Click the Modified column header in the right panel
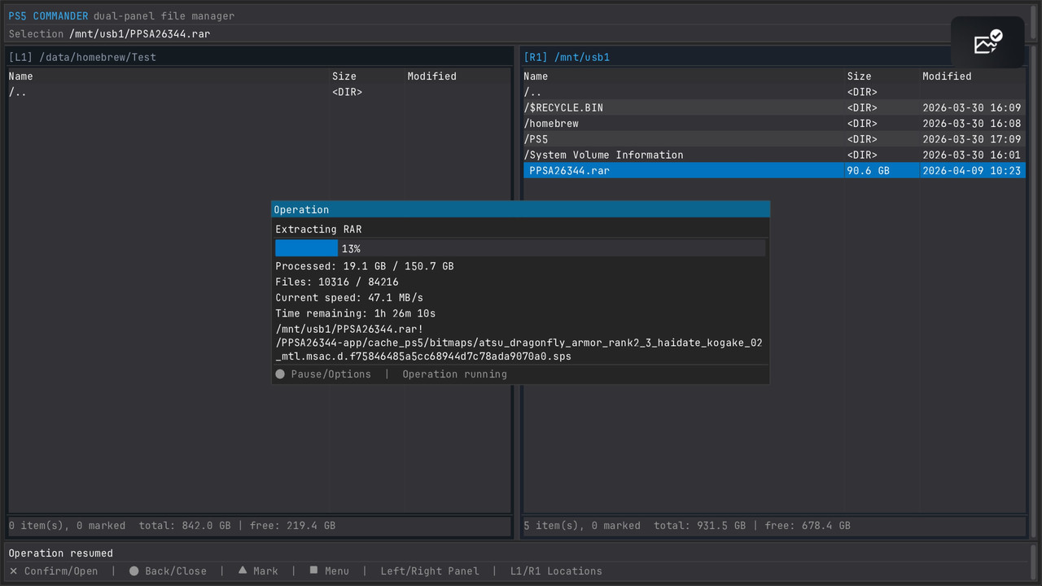 point(947,77)
